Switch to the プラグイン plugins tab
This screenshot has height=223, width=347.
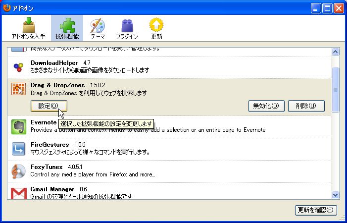pos(127,29)
